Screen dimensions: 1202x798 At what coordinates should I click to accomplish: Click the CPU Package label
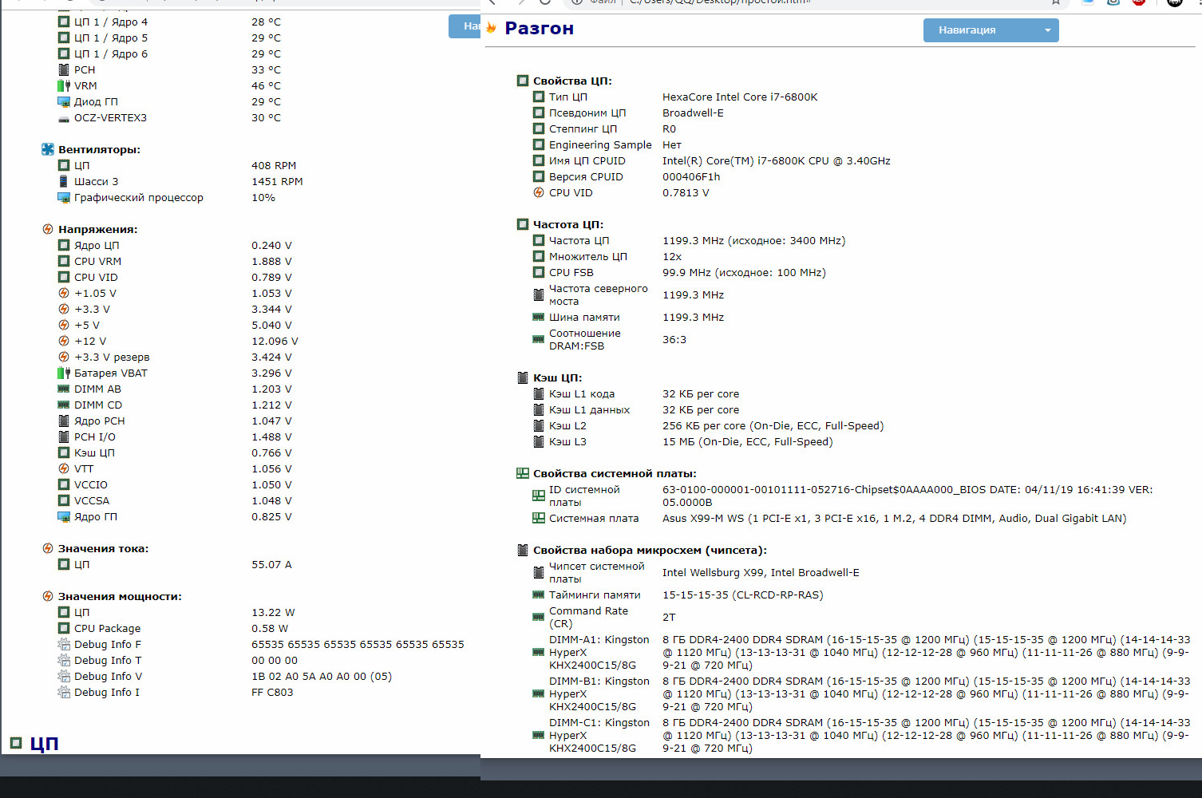click(x=107, y=628)
